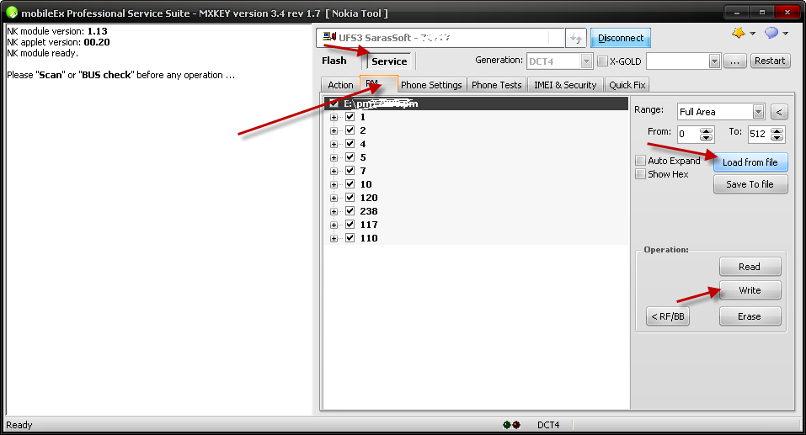Click the To value stepper arrows
Screen dimensions: 806x435
[777, 134]
